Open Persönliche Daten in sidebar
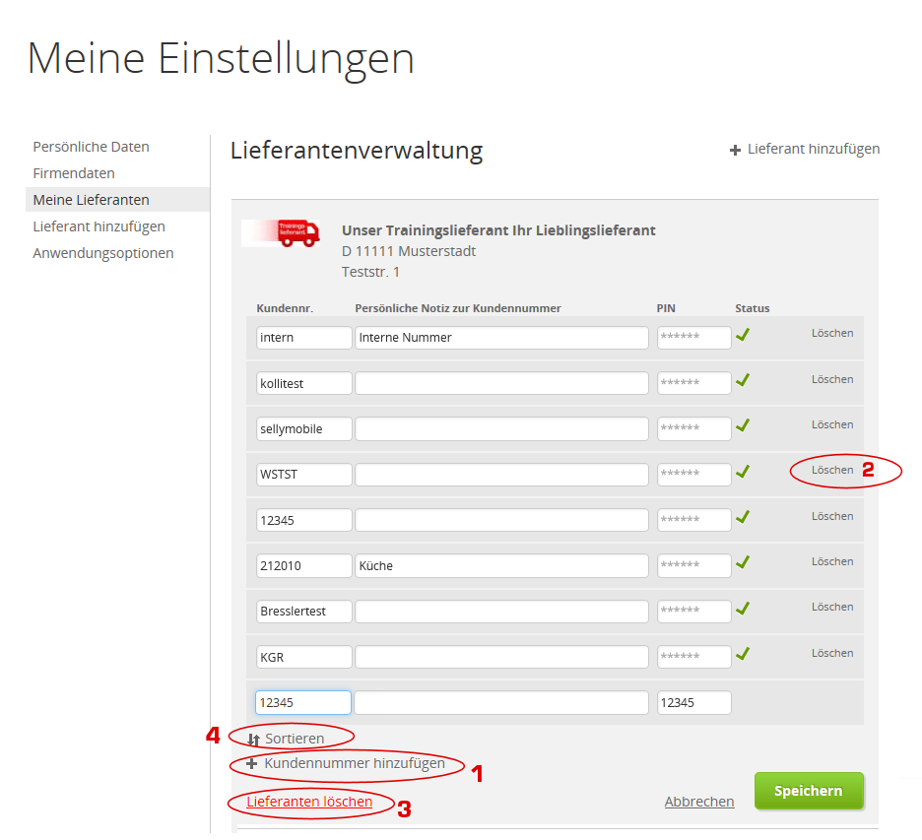Viewport: 922px width, 840px height. pyautogui.click(x=92, y=147)
